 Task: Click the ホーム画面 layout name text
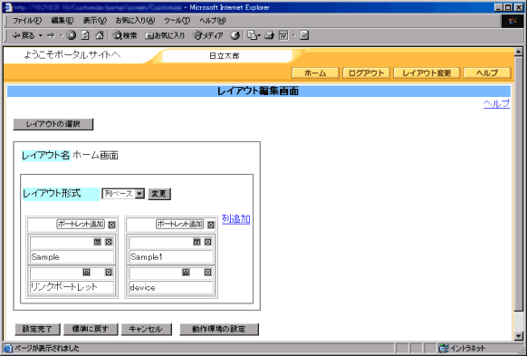[x=95, y=155]
